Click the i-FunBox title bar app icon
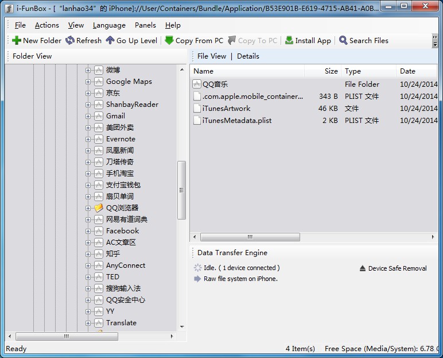The width and height of the screenshot is (443, 358). pos(9,9)
